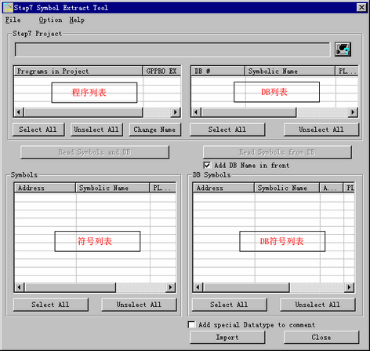Click the Symbols list horizontal scrollbar thumb
Viewport: 370px width, 351px height.
point(70,287)
